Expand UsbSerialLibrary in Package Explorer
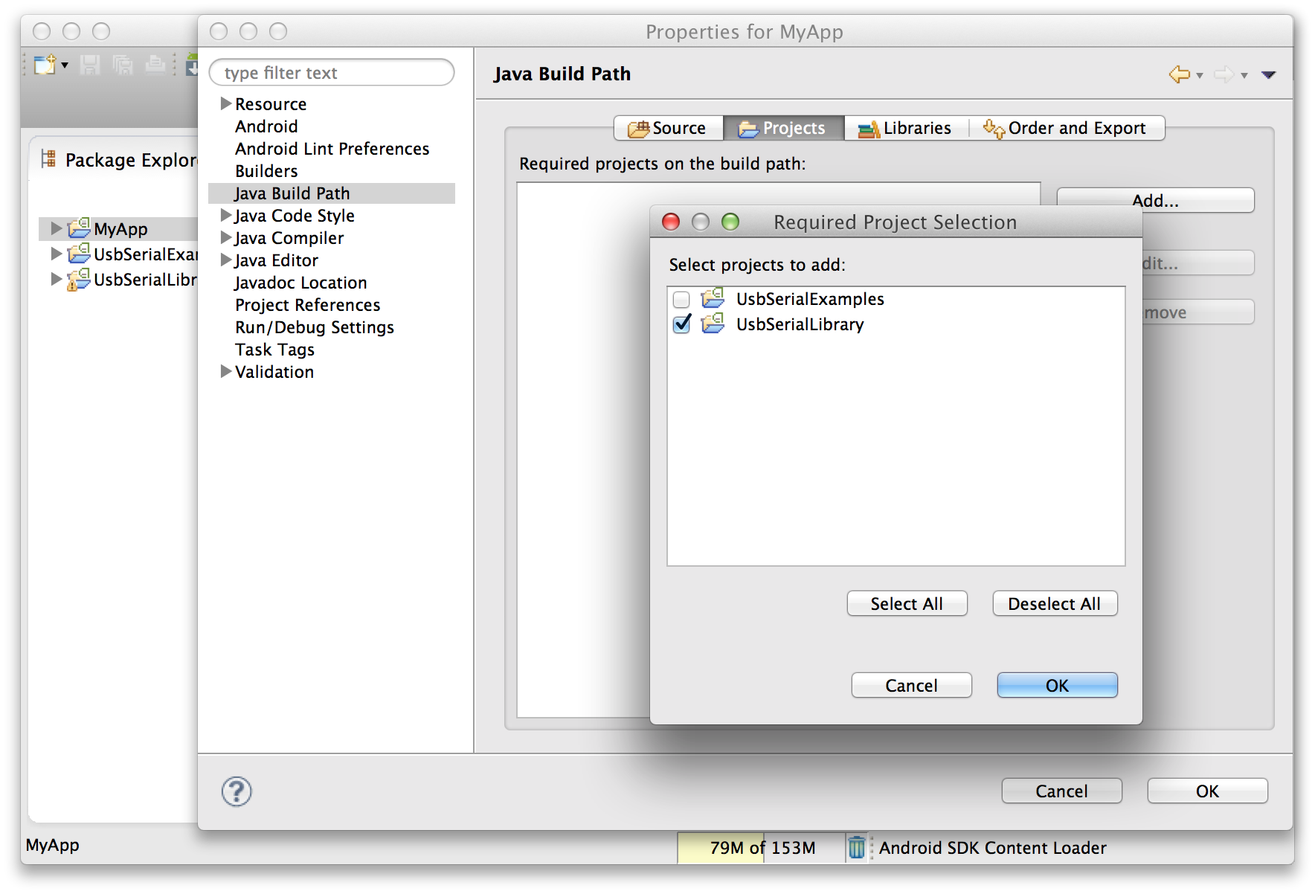Screen dimensions: 1315x894 point(57,279)
